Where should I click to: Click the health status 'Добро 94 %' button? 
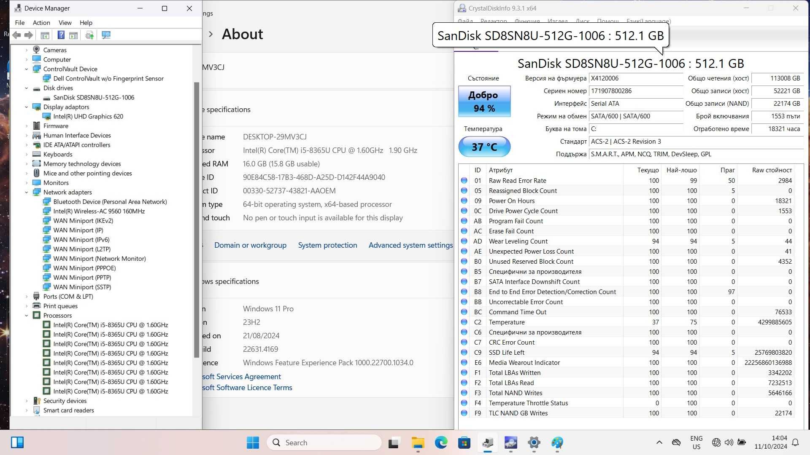(x=484, y=102)
